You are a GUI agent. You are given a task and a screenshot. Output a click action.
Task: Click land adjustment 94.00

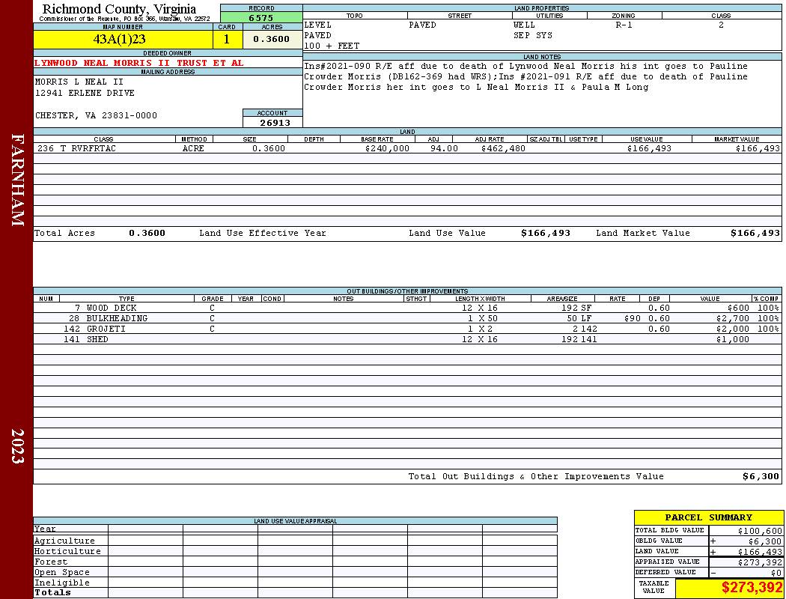coord(444,148)
